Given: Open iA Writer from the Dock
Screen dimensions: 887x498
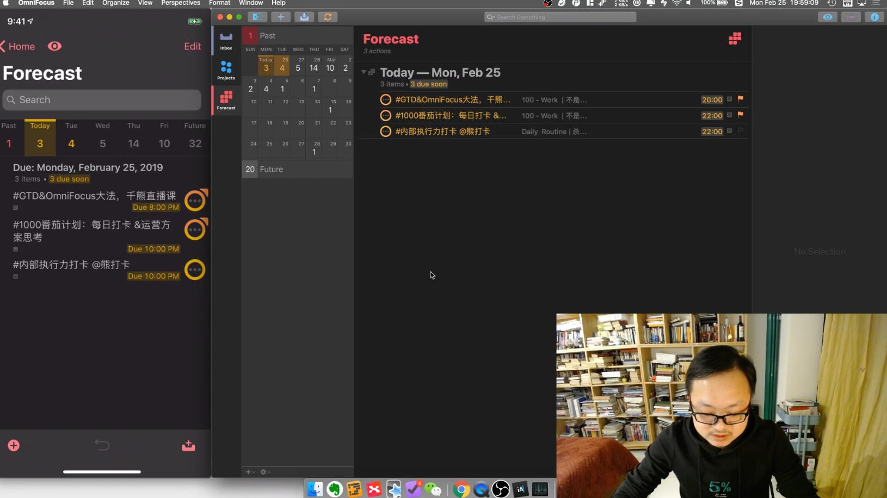Looking at the screenshot, I should tap(520, 489).
